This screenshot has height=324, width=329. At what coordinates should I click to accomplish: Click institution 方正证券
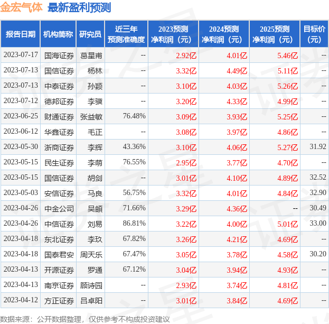(x=59, y=301)
